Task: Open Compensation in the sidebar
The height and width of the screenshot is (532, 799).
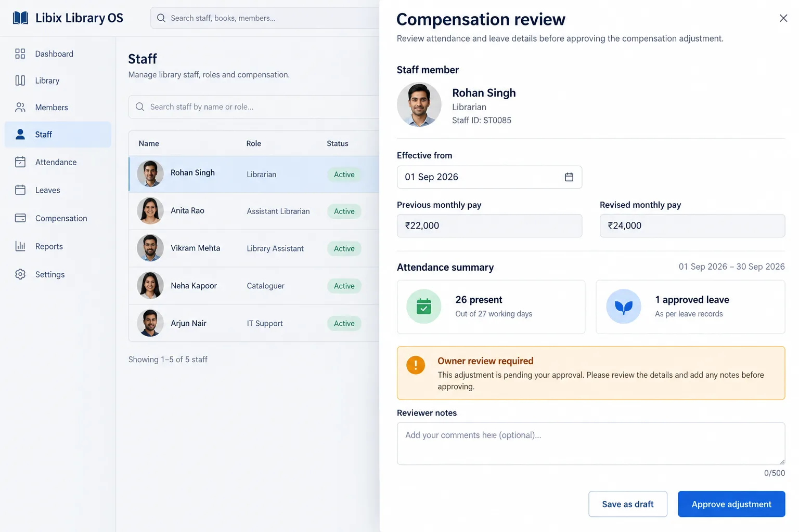Action: point(58,218)
